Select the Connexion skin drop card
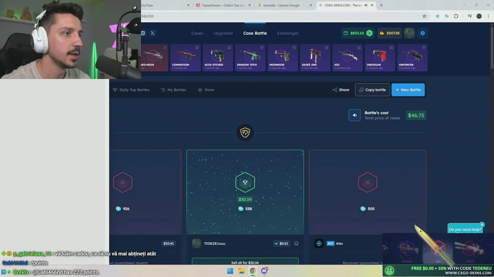 186,57
